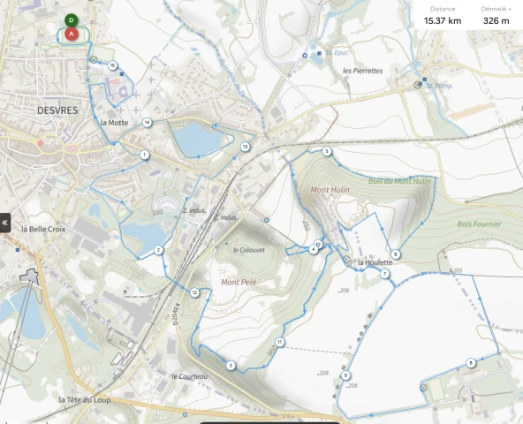Click kilometer marker 7 on the route
Image resolution: width=523 pixels, height=424 pixels.
pos(385,274)
